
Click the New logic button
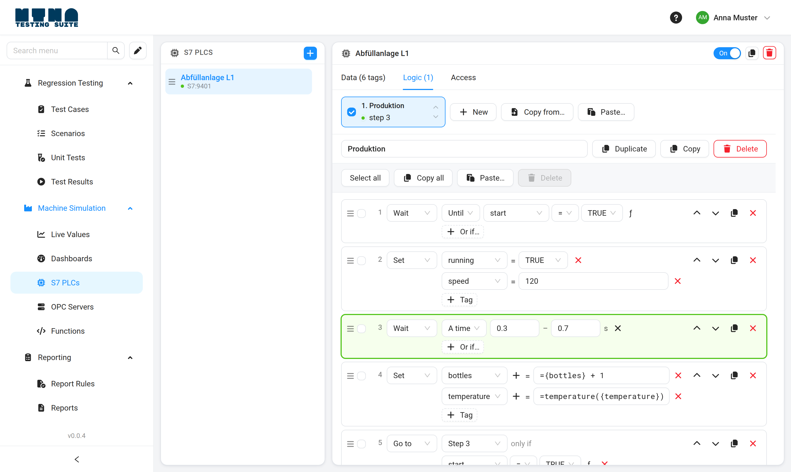473,112
